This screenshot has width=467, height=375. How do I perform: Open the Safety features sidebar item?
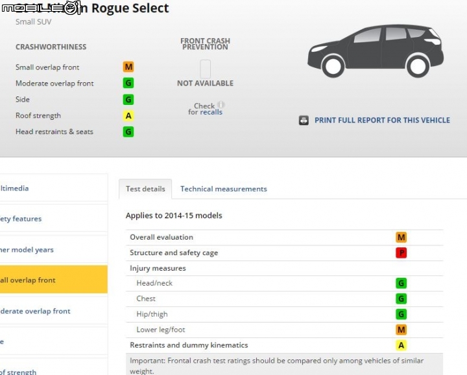coord(54,218)
